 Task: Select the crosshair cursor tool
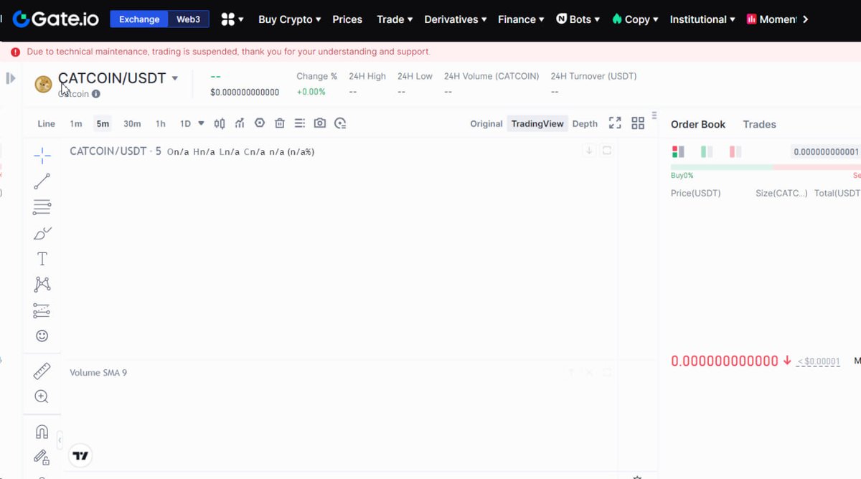42,156
